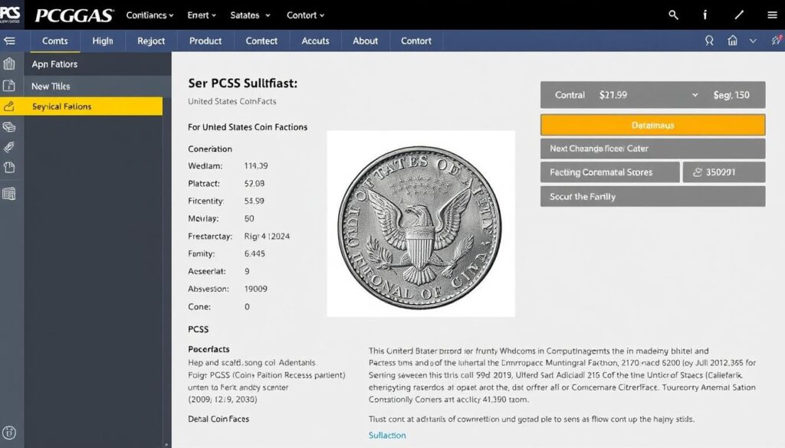The height and width of the screenshot is (448, 785).
Task: Expand the Contiances dropdown menu
Action: click(x=149, y=15)
